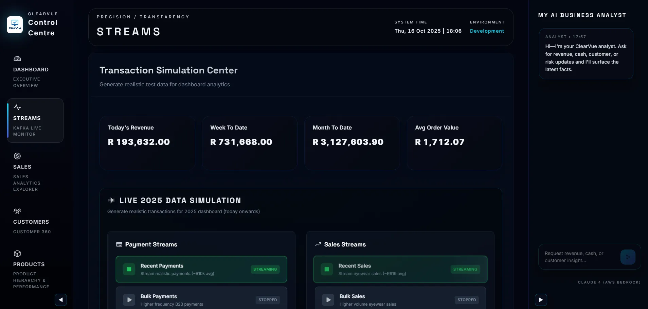Image resolution: width=648 pixels, height=309 pixels.
Task: Click the Transaction Simulation Center heading
Action: point(168,70)
